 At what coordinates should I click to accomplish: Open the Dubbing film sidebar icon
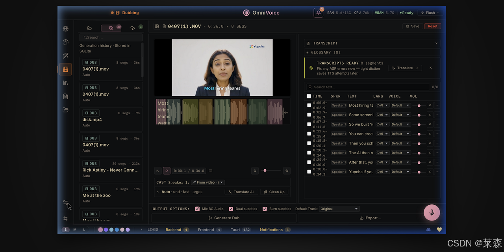65,69
